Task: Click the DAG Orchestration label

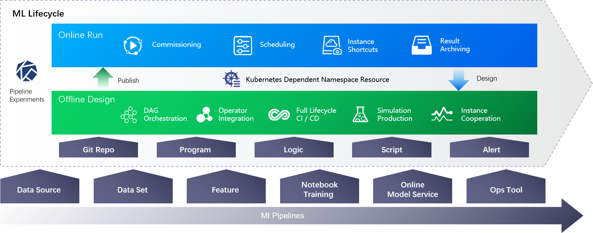Action: [165, 114]
